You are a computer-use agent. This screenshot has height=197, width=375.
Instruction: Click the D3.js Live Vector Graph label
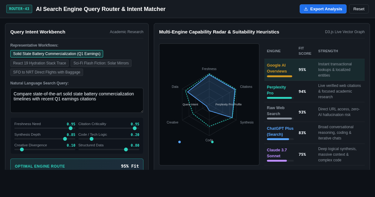pyautogui.click(x=345, y=32)
